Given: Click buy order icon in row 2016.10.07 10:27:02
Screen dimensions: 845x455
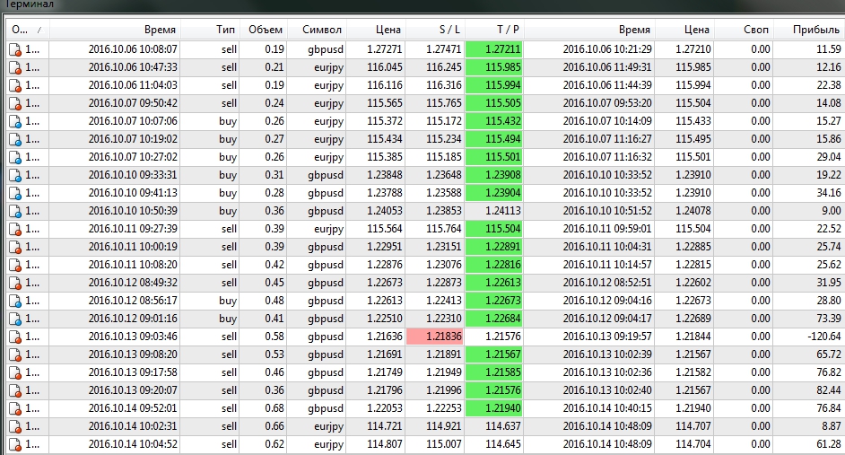Looking at the screenshot, I should point(14,157).
